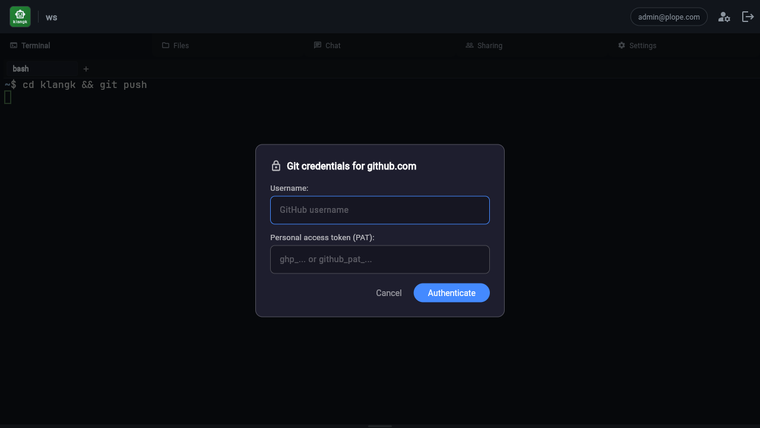Screen dimensions: 760x428
Task: Open the Sharing tab
Action: coord(532,45)
